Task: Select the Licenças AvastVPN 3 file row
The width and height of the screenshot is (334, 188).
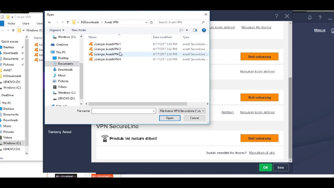Action: (x=148, y=54)
